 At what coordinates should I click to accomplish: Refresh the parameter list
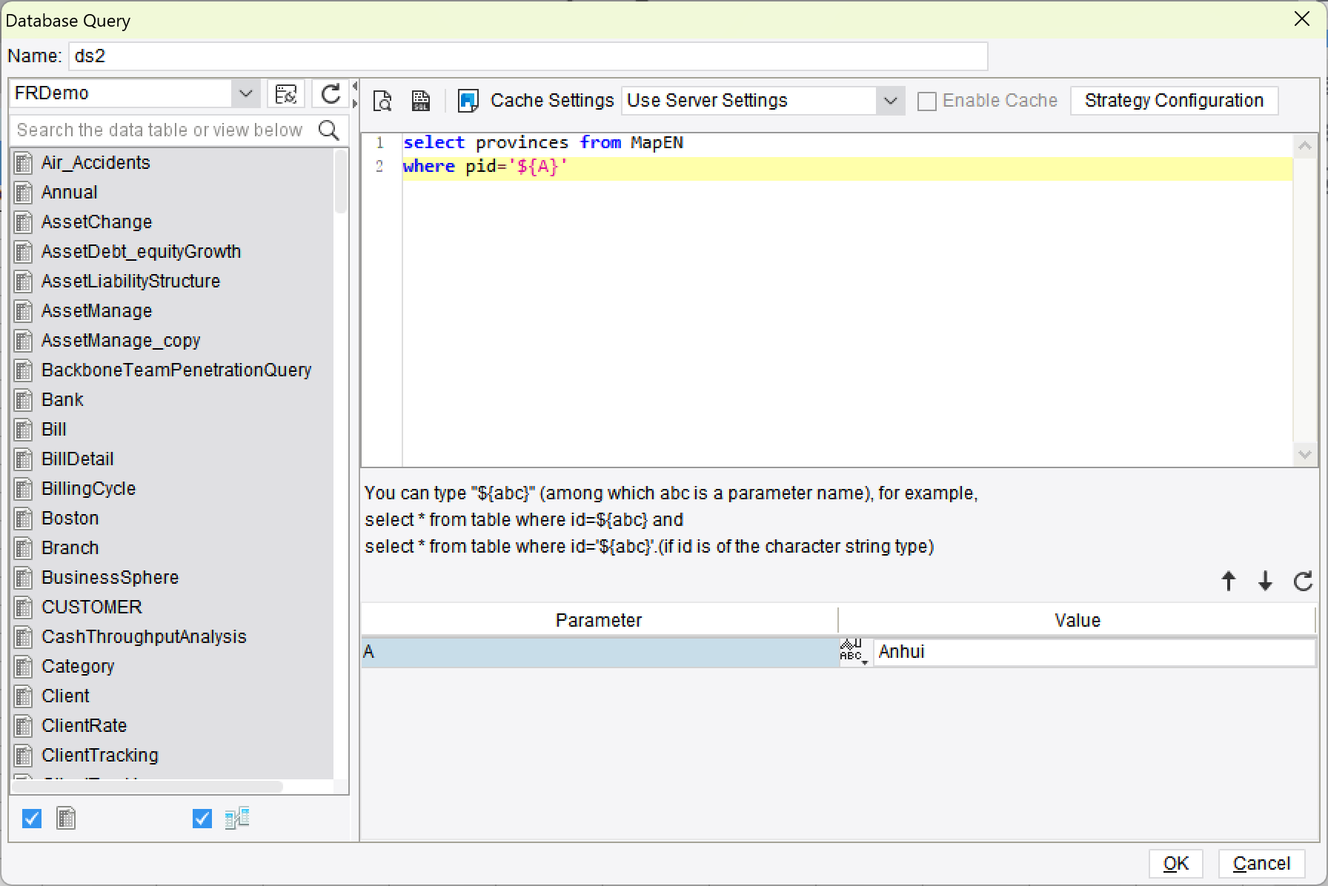pyautogui.click(x=1302, y=581)
